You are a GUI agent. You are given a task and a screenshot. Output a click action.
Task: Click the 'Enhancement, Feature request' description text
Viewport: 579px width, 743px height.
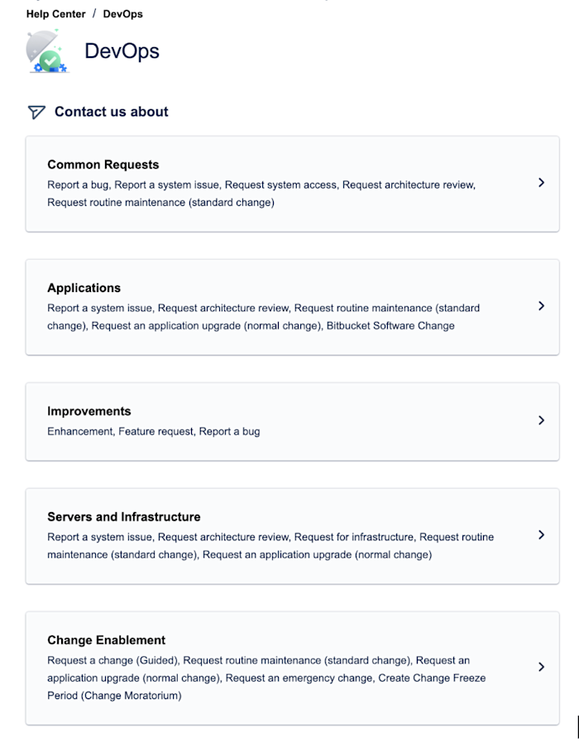pos(153,431)
